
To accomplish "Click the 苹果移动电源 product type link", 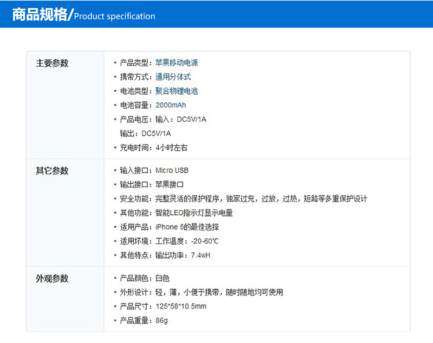I will point(177,63).
